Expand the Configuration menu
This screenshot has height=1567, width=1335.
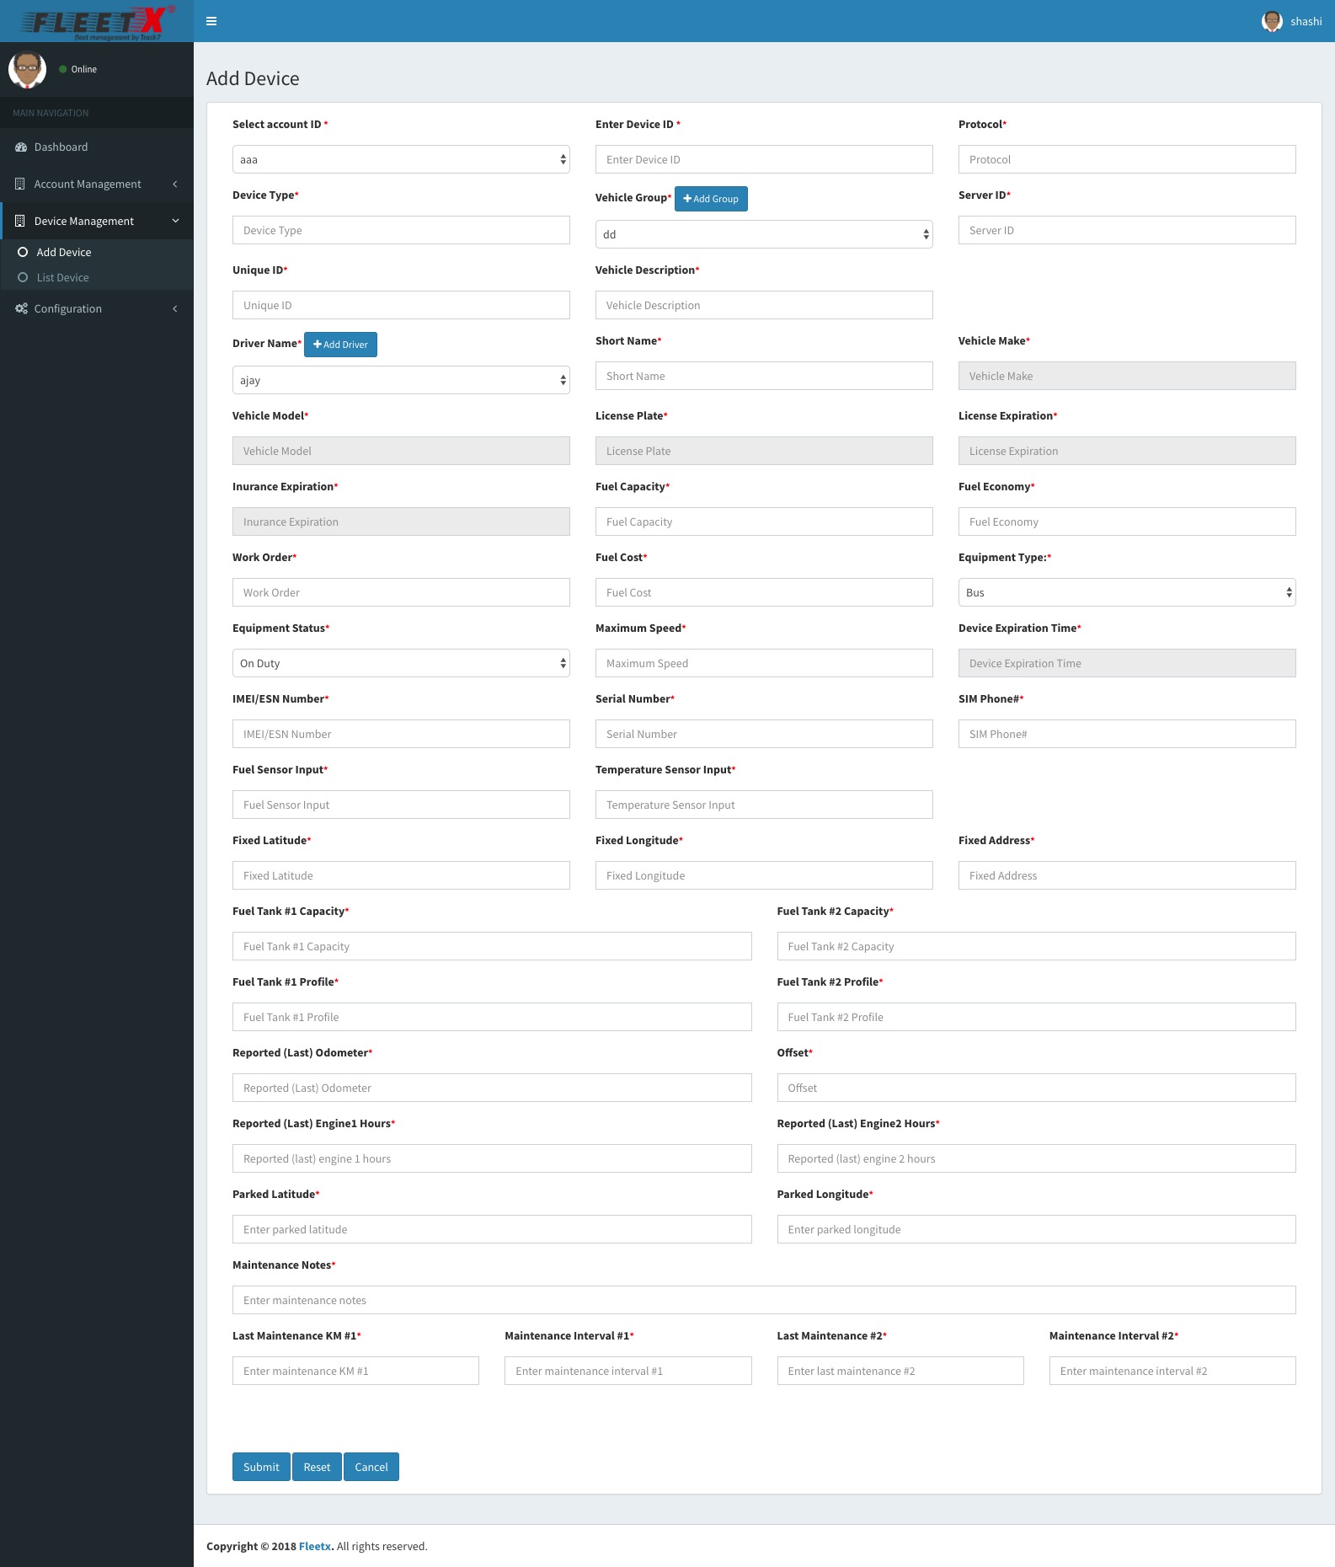click(x=68, y=308)
